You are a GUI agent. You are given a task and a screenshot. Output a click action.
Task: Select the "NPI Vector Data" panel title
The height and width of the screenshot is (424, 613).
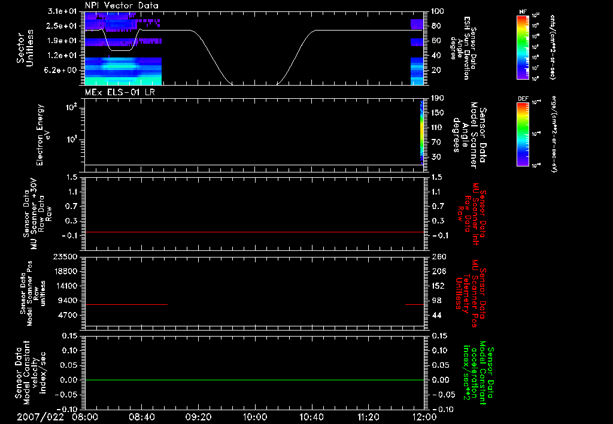122,5
